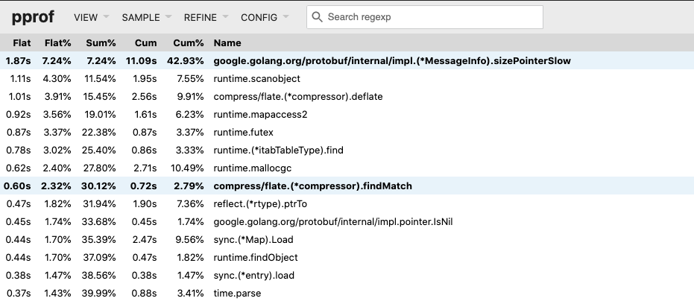Sort by the Cum column header
Viewport: 694px width, 304px height.
tap(145, 43)
